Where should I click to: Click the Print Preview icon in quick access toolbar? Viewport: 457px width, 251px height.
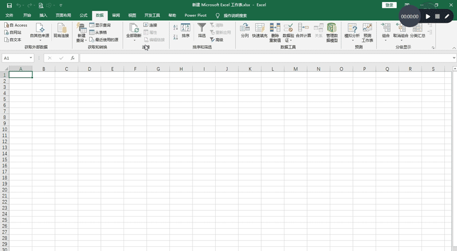point(41,5)
